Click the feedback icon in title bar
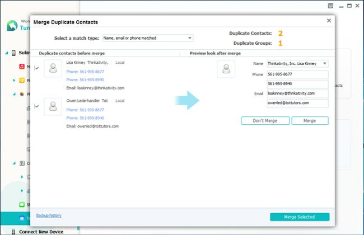 [330, 6]
